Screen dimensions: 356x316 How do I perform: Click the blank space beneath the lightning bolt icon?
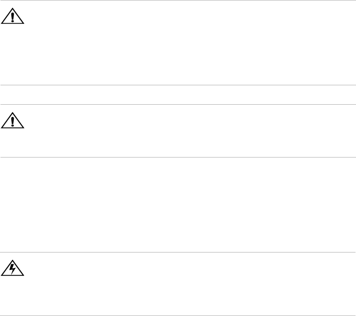click(x=14, y=297)
